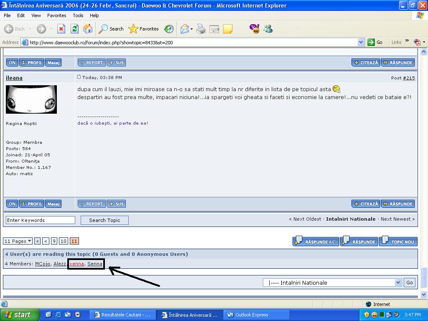Open the 11 Pages dropdown
Image resolution: width=428 pixels, height=321 pixels.
(18, 241)
